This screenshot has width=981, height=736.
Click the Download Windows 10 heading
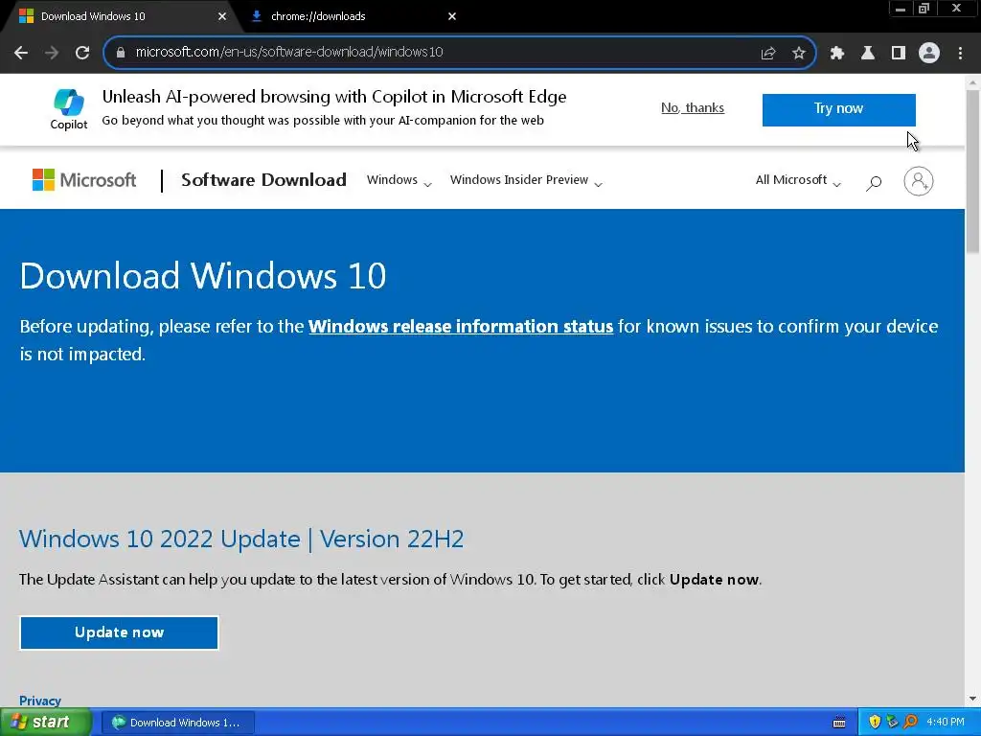(x=203, y=275)
